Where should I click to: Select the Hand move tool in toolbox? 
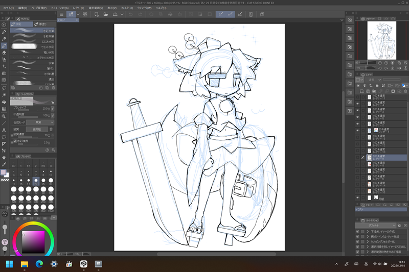[4, 158]
